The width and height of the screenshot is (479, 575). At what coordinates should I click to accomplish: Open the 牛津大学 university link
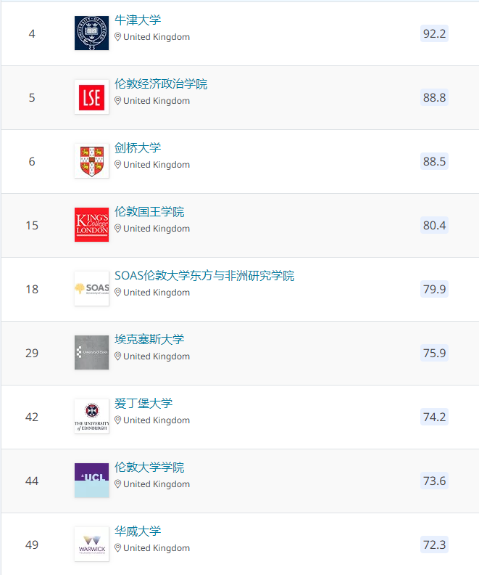pos(138,20)
